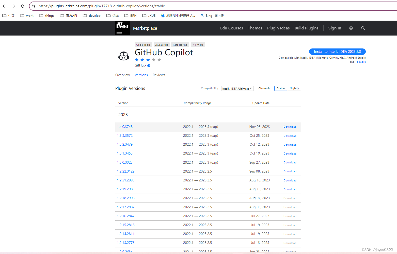This screenshot has width=397, height=254.
Task: Open the Bing 国内版 bookmark
Action: [212, 16]
